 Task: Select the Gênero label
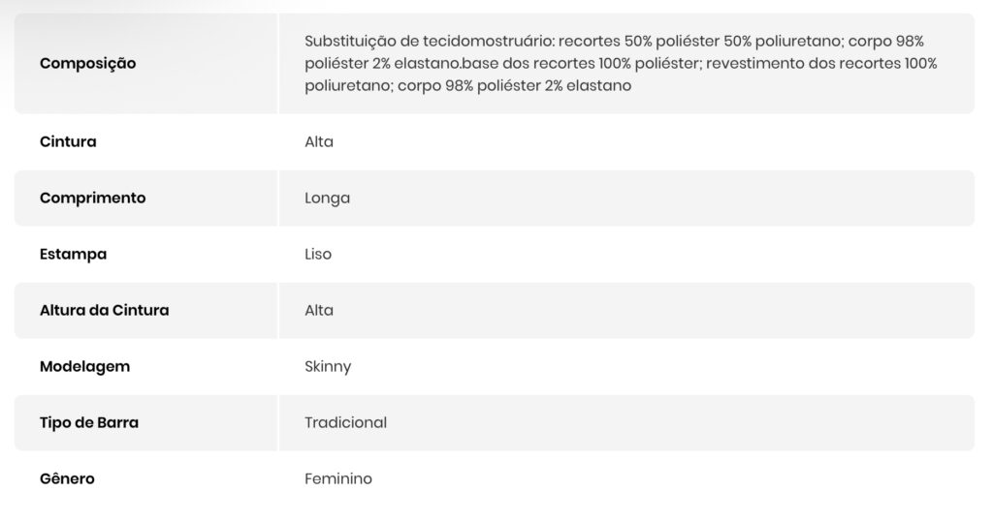pos(67,478)
